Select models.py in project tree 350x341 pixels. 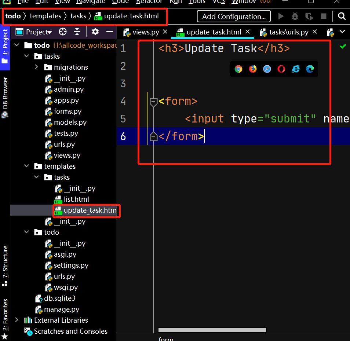click(x=66, y=122)
